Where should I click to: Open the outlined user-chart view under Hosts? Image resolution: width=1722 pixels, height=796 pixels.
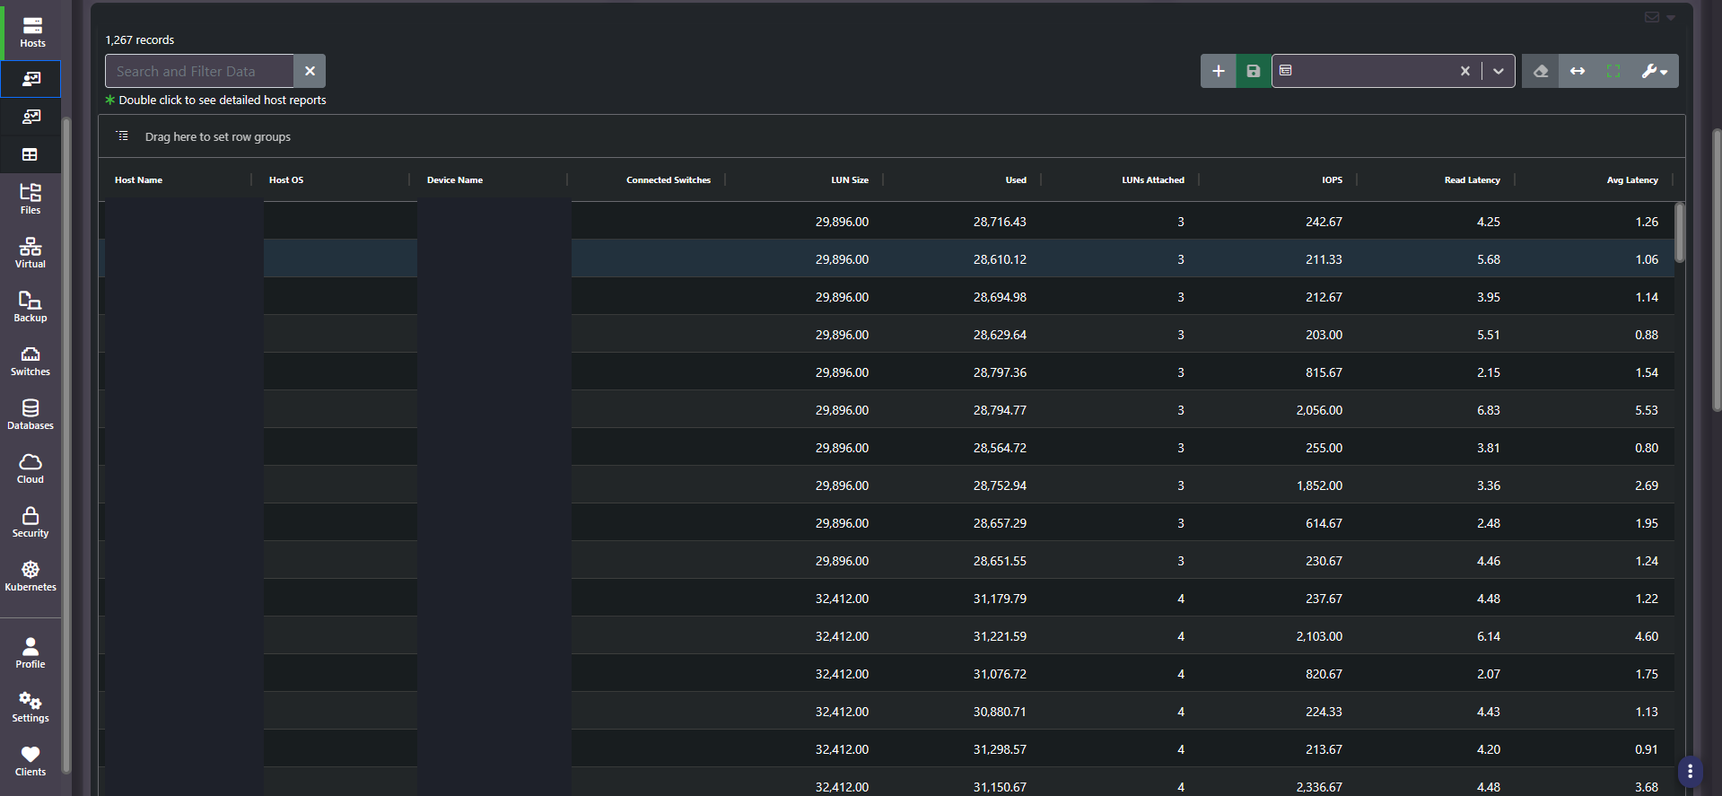click(31, 117)
